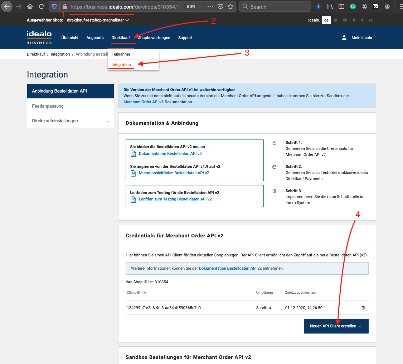Expand Direktkaufeinstellungen in the sidebar

tap(71, 121)
